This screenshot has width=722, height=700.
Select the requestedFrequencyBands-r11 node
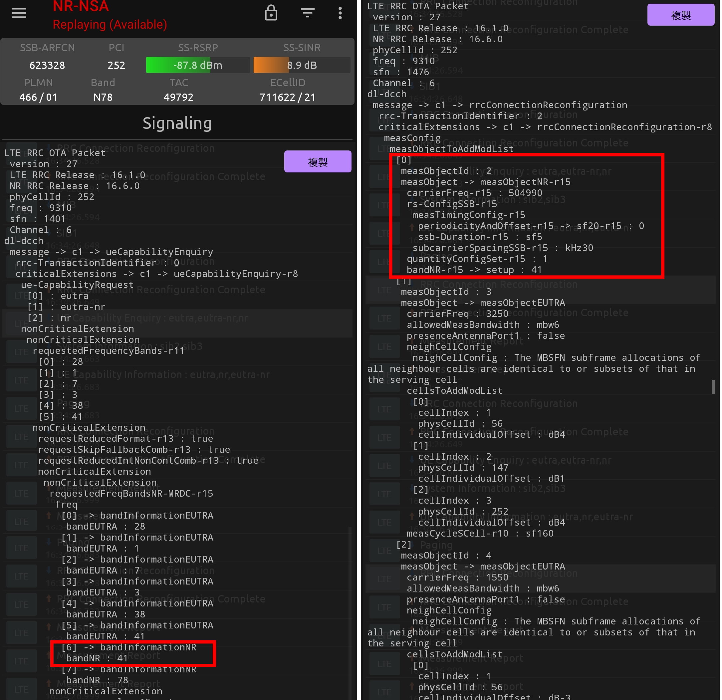(x=108, y=351)
